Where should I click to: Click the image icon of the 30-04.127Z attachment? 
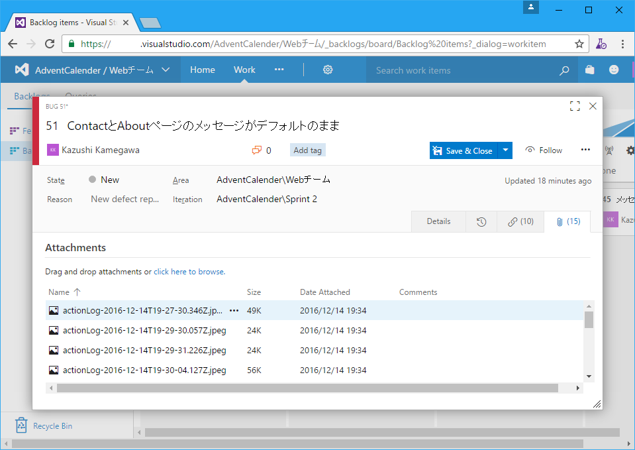(x=54, y=370)
